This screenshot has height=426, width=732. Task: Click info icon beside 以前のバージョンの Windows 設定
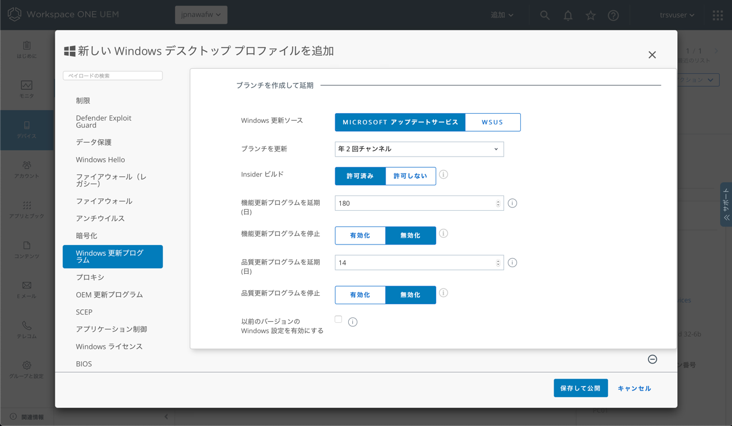(x=353, y=322)
